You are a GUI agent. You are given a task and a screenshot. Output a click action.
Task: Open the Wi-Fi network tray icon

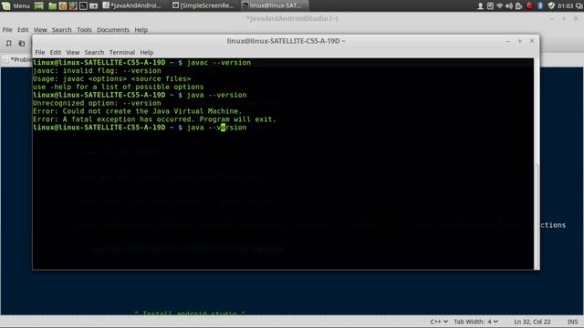500,5
